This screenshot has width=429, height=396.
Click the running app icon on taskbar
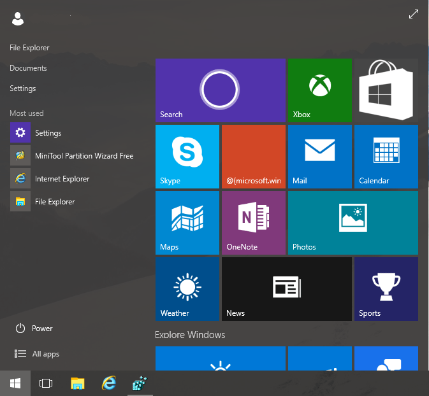pos(140,383)
